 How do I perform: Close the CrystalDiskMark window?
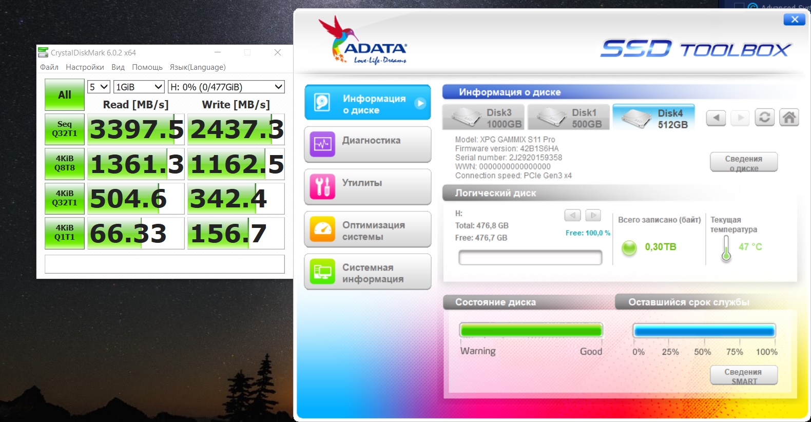[278, 52]
